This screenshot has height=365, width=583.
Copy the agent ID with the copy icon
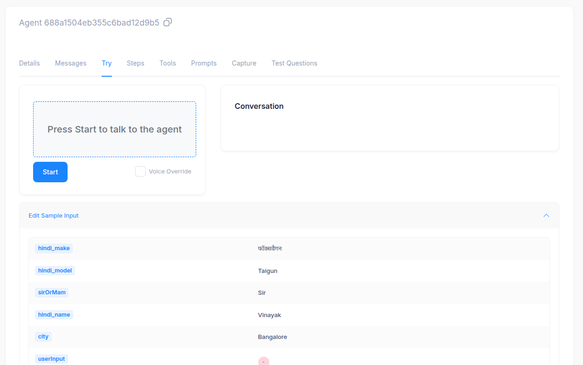[168, 22]
